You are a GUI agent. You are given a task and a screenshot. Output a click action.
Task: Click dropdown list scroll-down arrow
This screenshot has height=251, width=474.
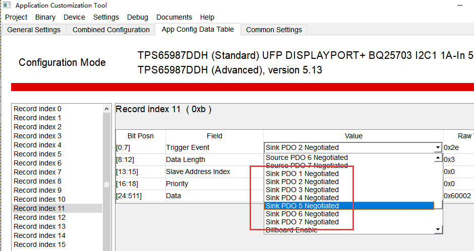(438, 229)
